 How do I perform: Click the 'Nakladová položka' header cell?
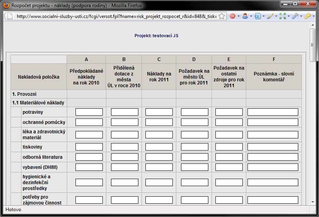[x=39, y=77]
